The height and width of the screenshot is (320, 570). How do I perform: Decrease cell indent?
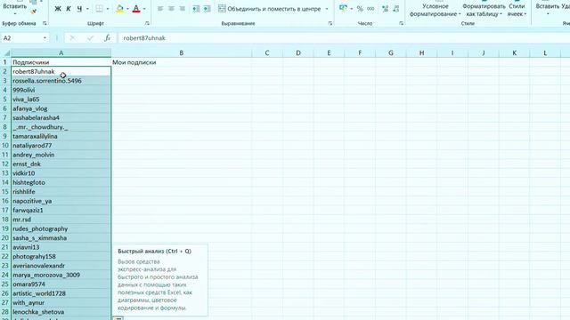point(196,9)
